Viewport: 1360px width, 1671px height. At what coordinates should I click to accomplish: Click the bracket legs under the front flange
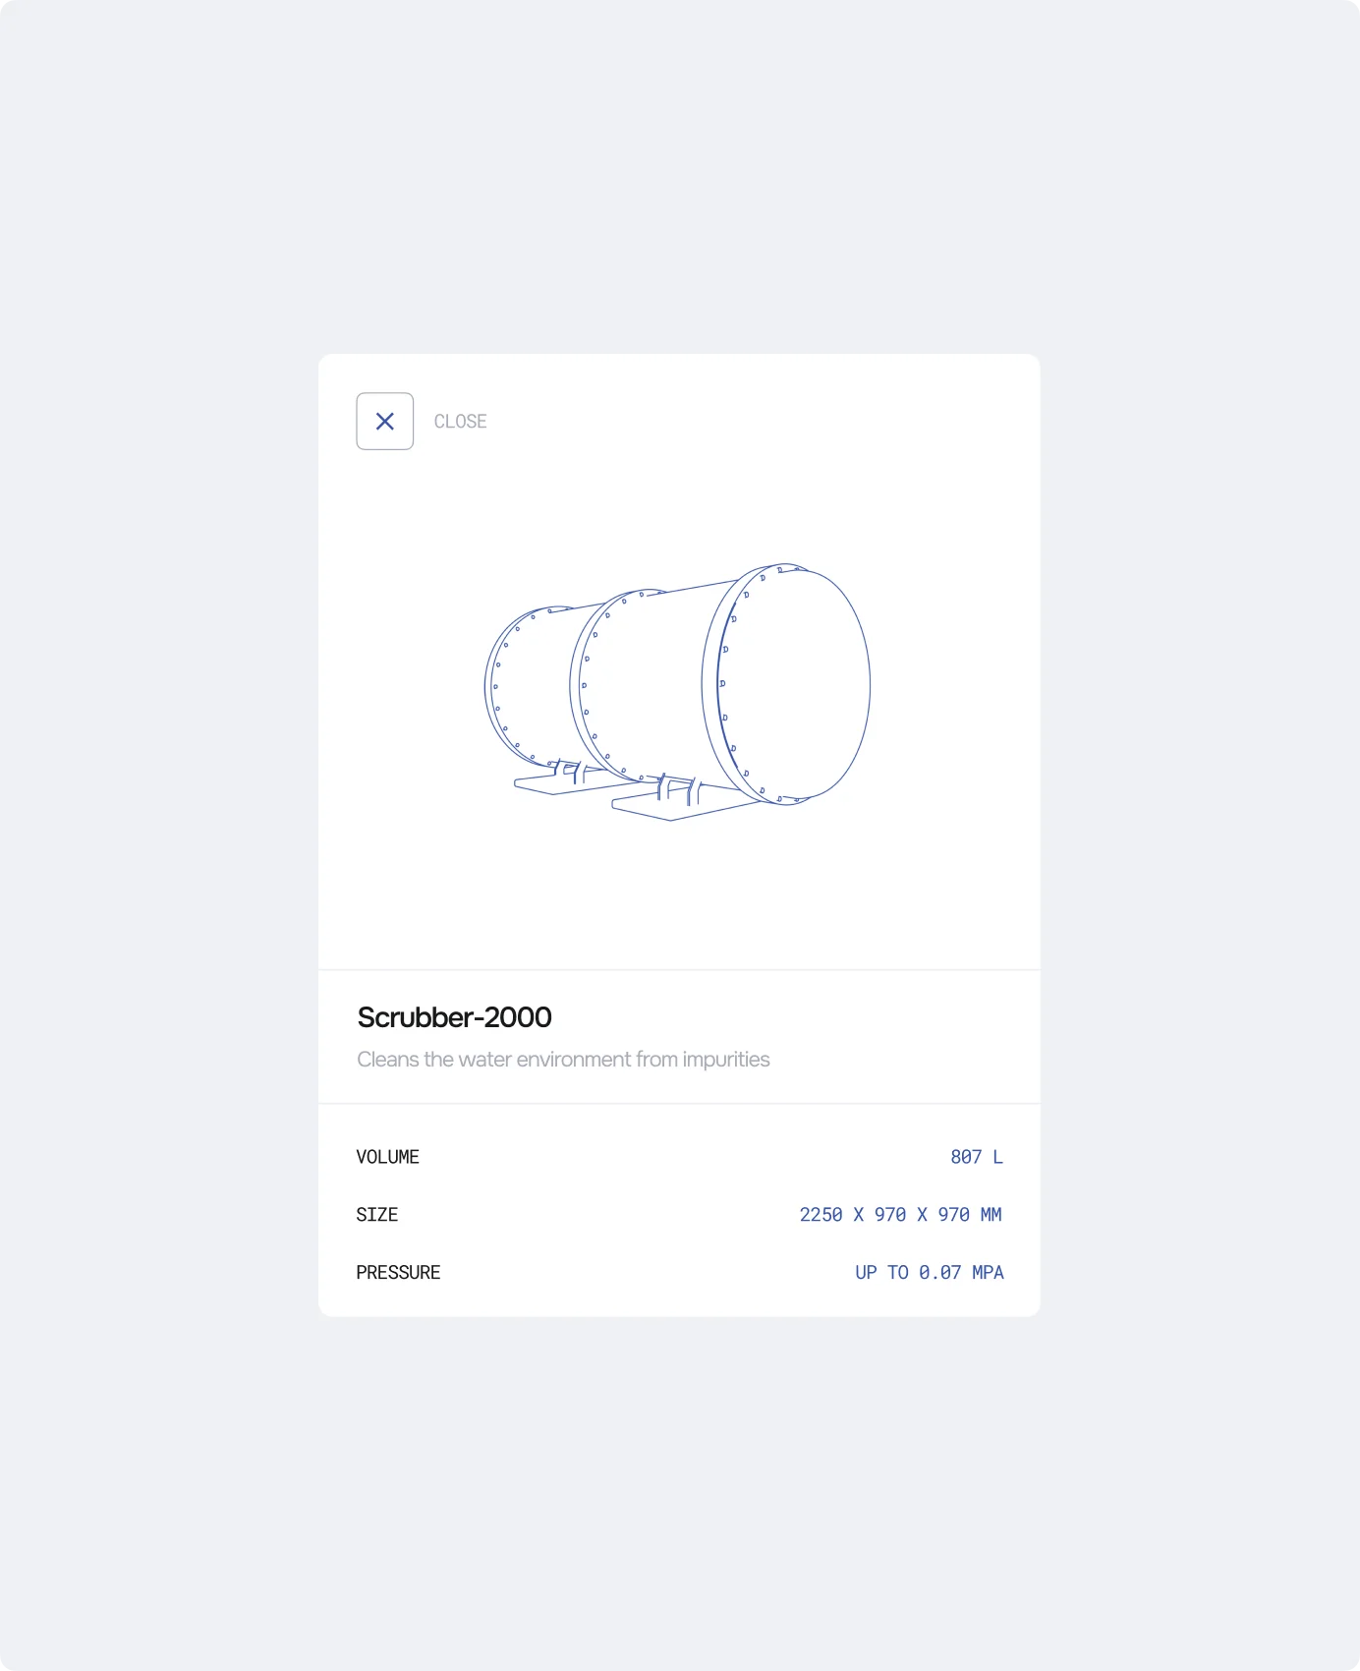(x=679, y=789)
